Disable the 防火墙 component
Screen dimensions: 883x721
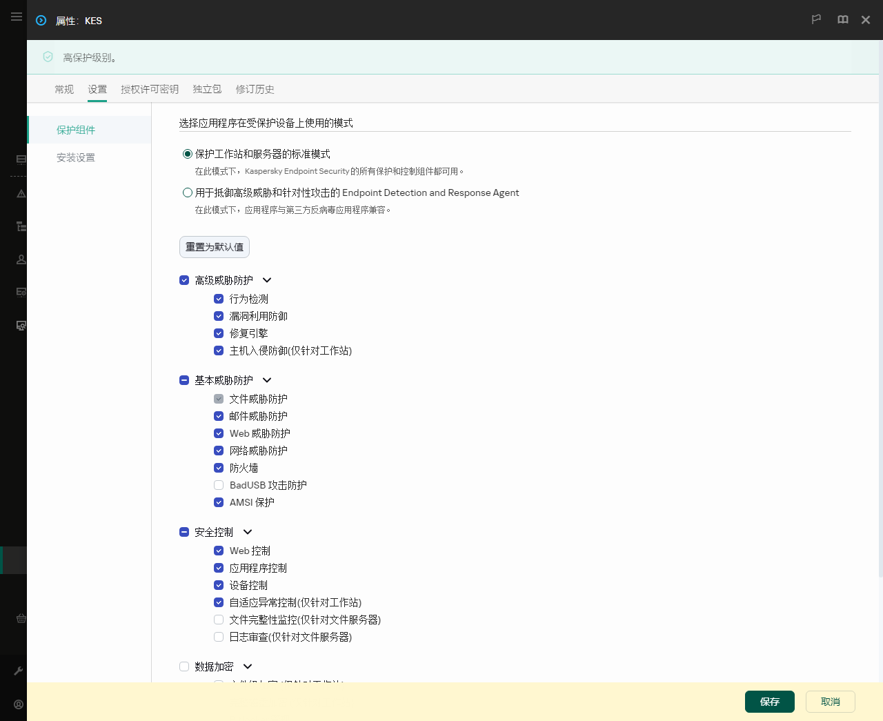pos(219,467)
